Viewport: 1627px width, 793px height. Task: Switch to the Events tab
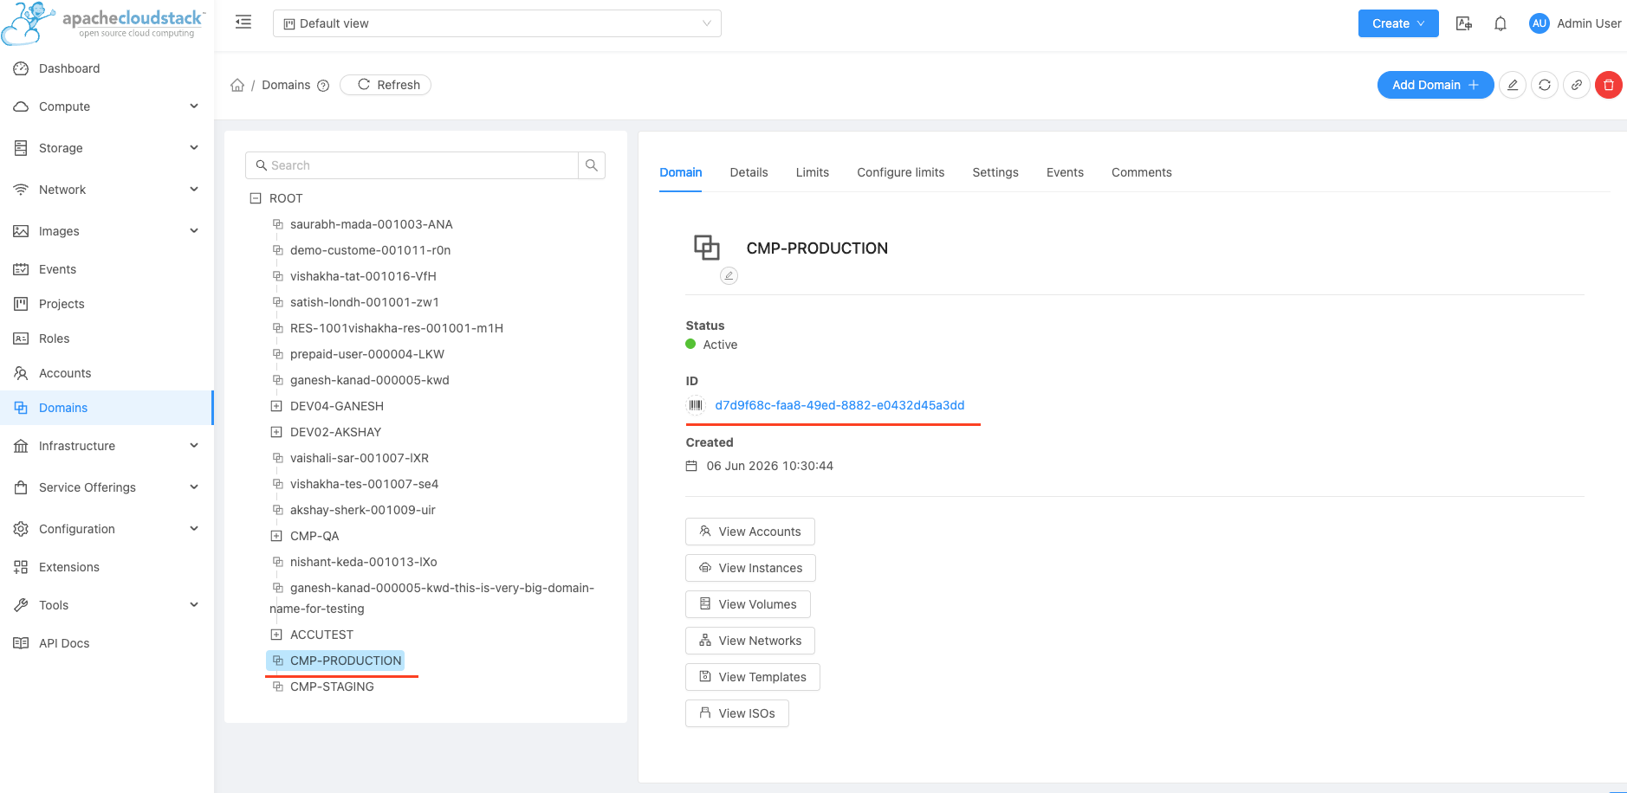click(x=1065, y=172)
